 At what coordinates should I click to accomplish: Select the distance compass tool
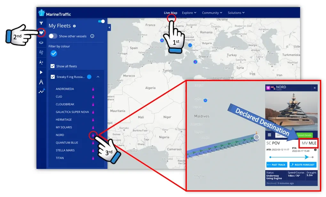41,82
